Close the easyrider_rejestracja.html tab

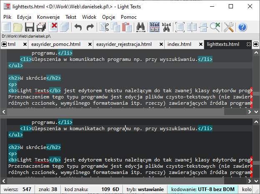(161, 44)
